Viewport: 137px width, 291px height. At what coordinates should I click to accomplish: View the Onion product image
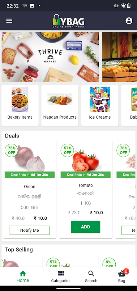pos(30,159)
